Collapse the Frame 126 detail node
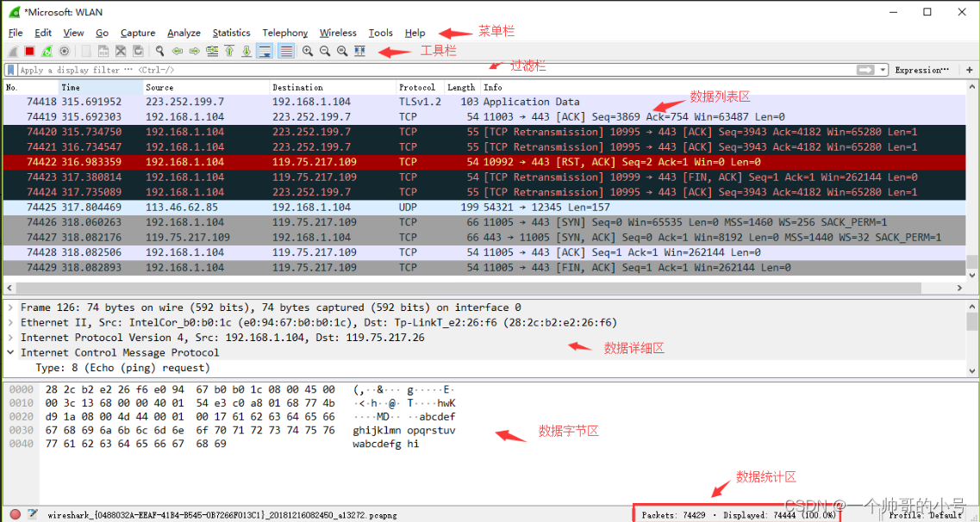This screenshot has height=522, width=980. [x=11, y=307]
